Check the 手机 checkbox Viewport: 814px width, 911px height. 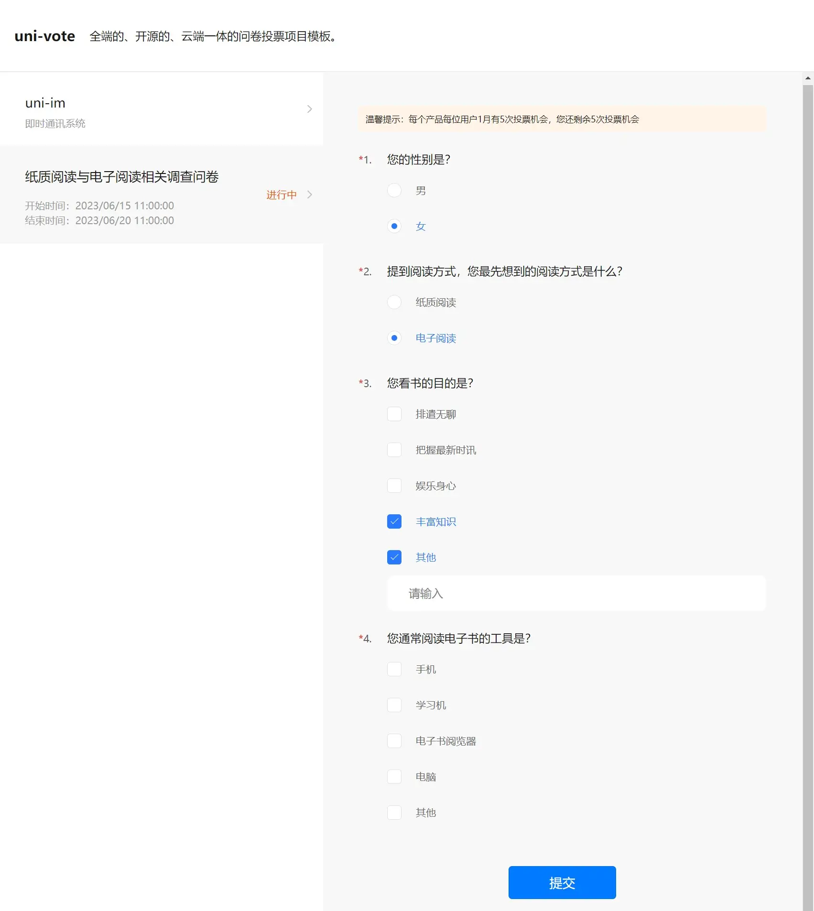pyautogui.click(x=394, y=669)
